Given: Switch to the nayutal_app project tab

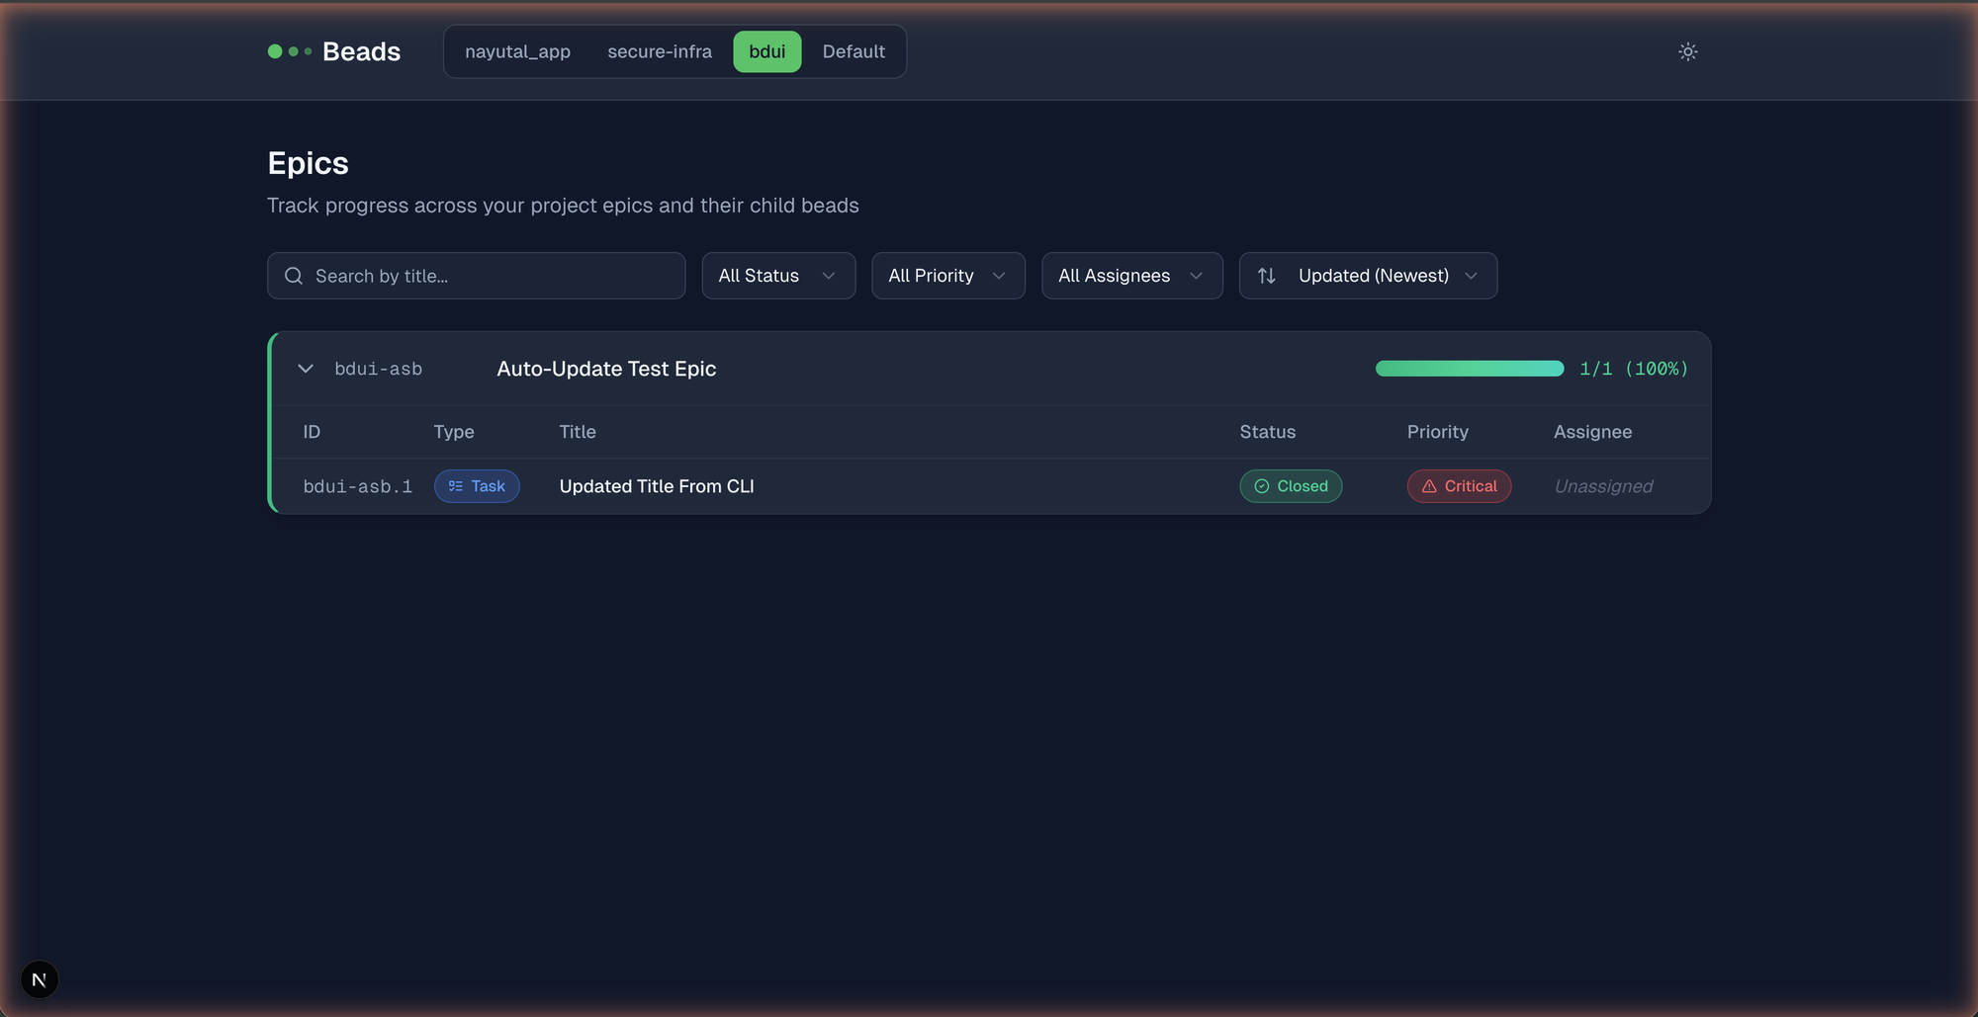Looking at the screenshot, I should coord(517,51).
